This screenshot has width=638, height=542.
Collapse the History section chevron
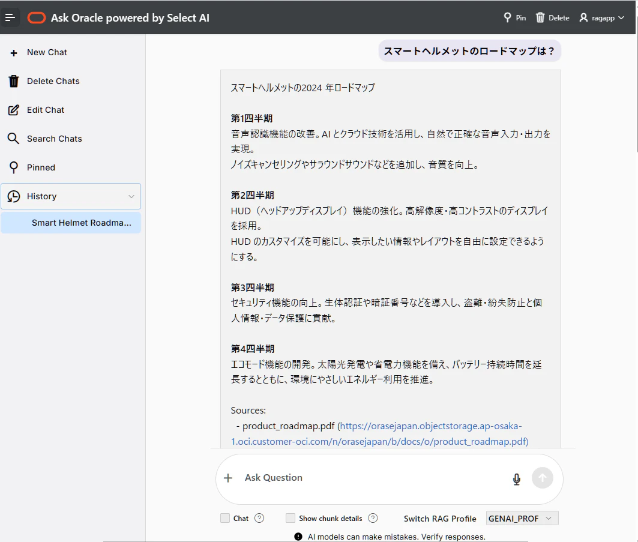click(131, 196)
